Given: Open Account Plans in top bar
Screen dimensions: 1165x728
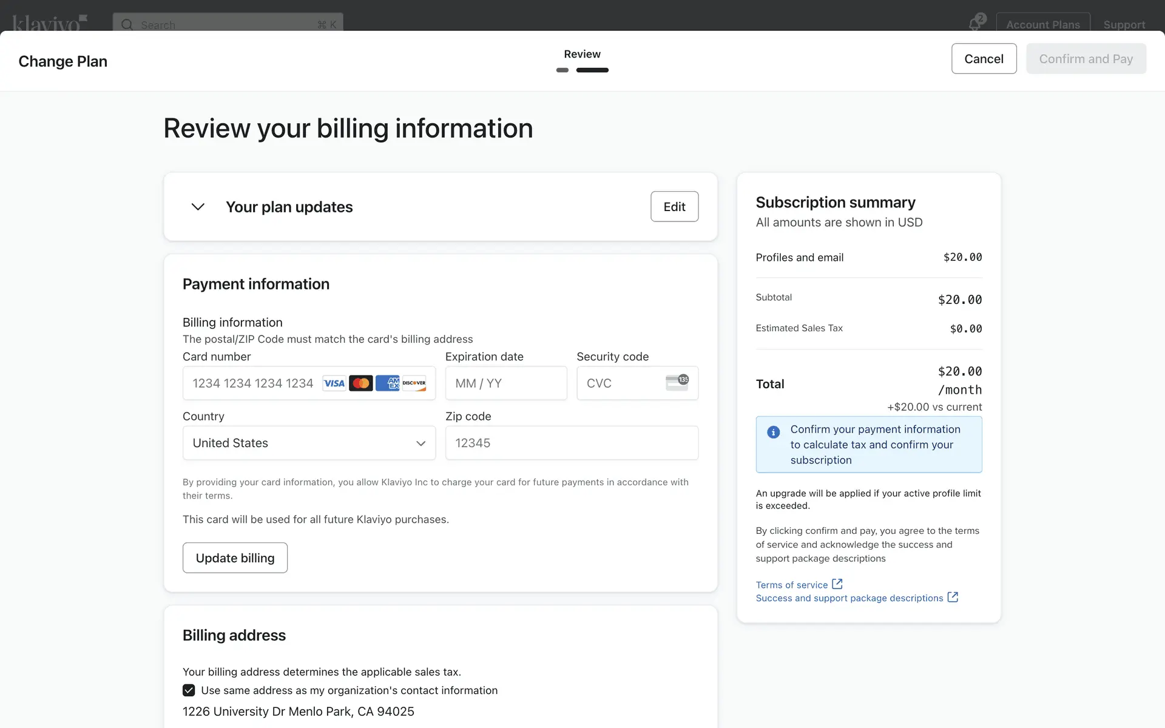Looking at the screenshot, I should (x=1042, y=24).
